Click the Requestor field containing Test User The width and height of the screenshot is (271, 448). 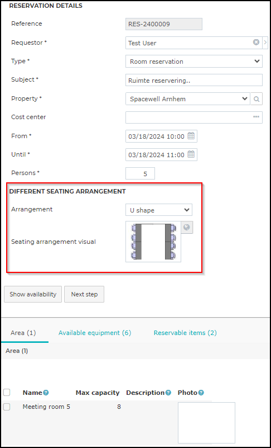click(194, 43)
